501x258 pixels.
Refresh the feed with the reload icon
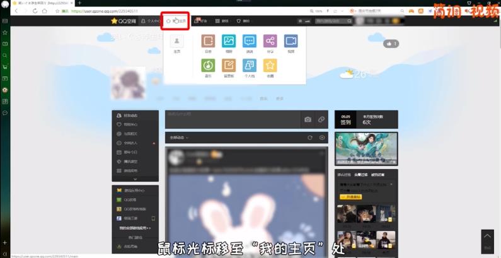(x=309, y=137)
